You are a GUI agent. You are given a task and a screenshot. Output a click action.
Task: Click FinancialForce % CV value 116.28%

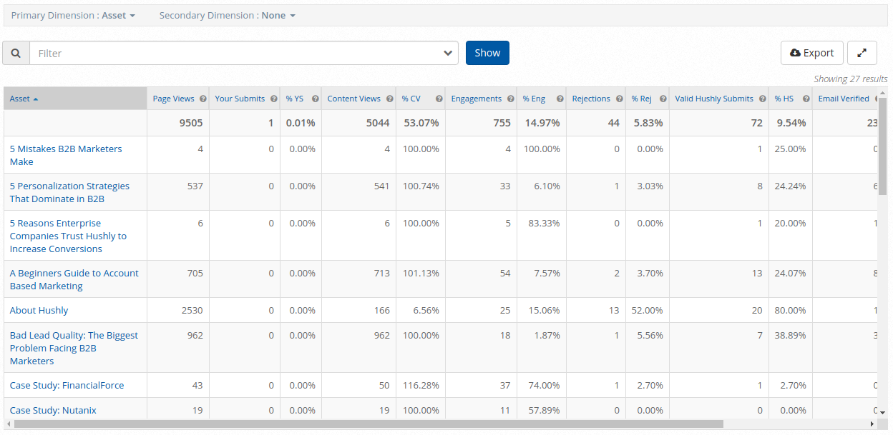(420, 385)
